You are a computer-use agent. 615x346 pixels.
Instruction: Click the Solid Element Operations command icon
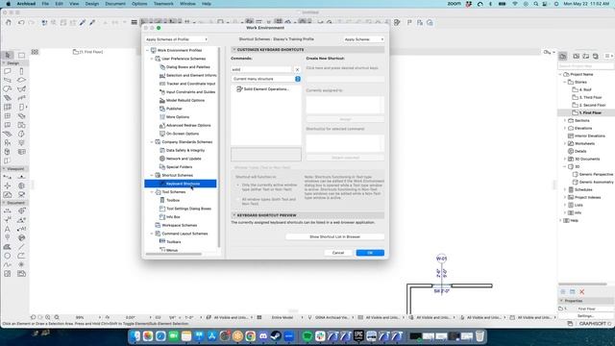click(239, 89)
